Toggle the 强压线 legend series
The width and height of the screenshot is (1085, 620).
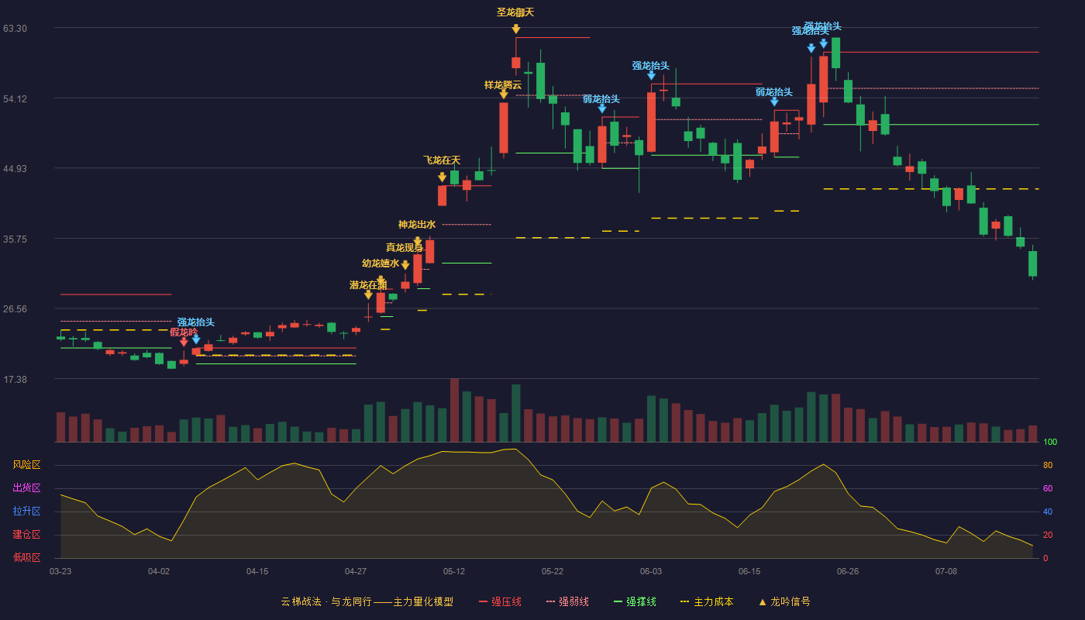tap(500, 601)
